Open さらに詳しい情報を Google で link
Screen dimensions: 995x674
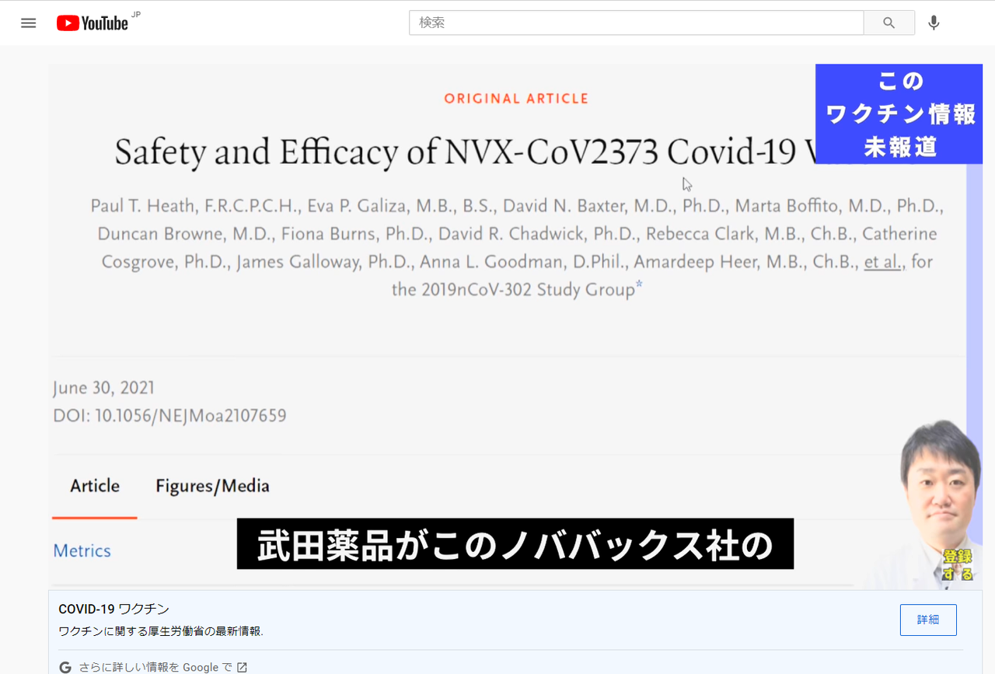(155, 667)
